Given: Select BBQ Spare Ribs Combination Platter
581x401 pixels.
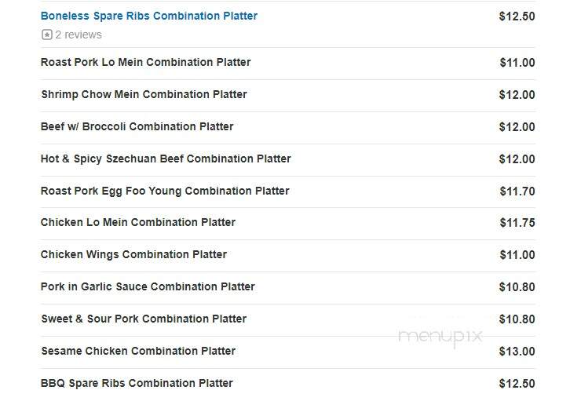Looking at the screenshot, I should tap(137, 383).
